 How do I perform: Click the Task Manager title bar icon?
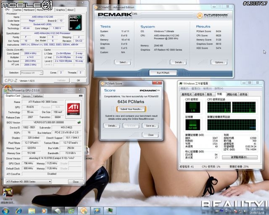click(181, 84)
